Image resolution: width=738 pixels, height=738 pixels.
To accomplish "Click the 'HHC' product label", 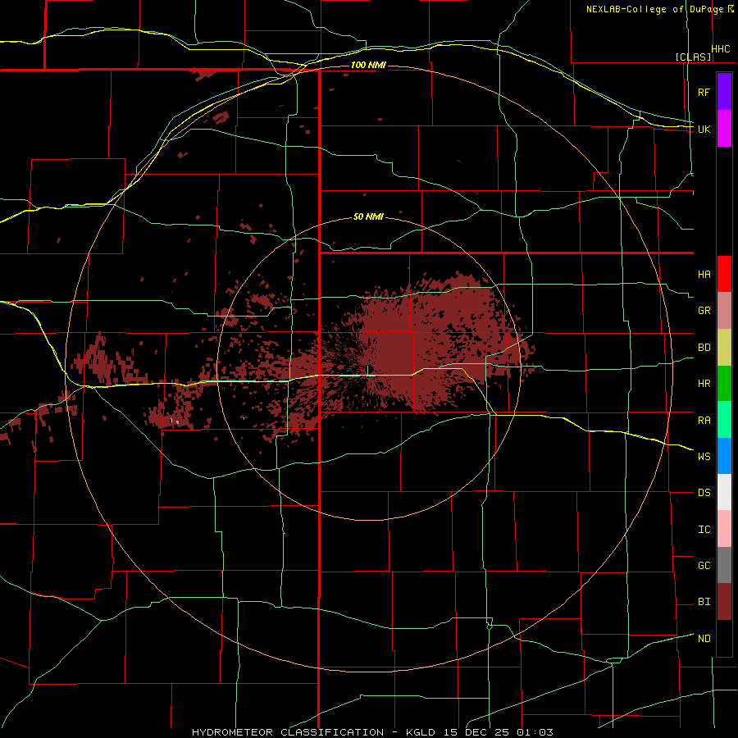I will click(720, 49).
